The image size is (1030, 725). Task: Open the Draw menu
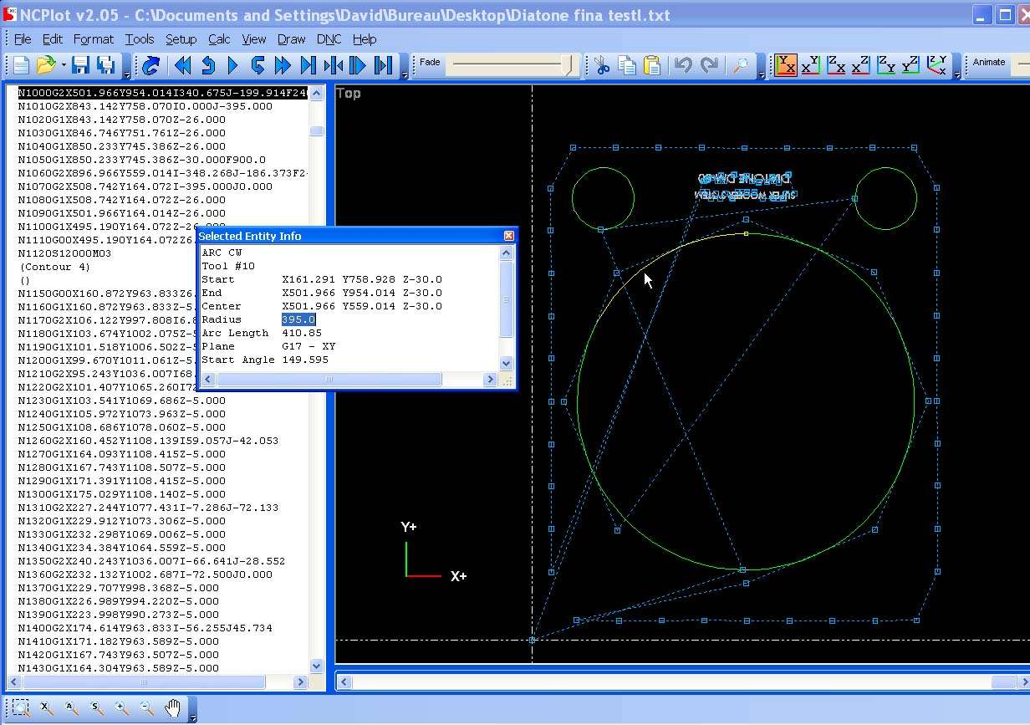coord(292,39)
